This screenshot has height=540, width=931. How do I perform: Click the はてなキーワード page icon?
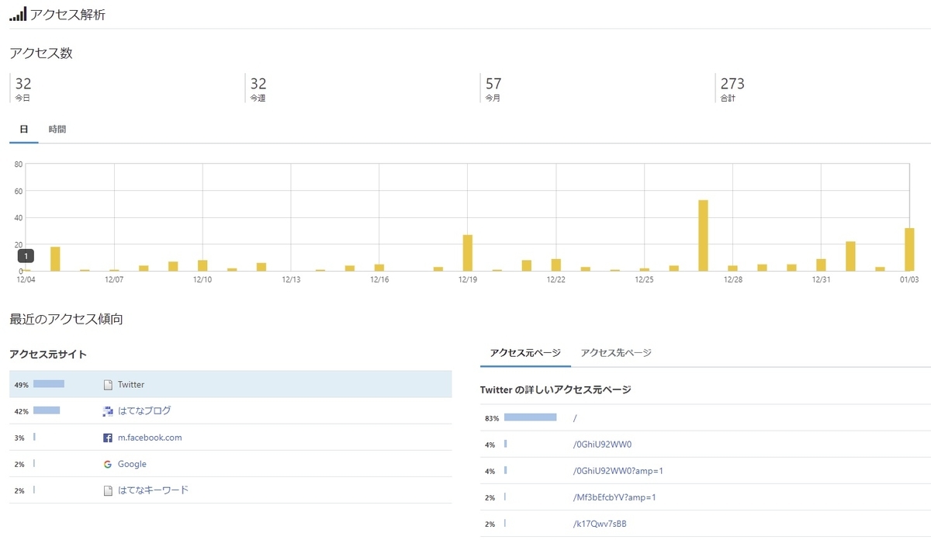(108, 490)
